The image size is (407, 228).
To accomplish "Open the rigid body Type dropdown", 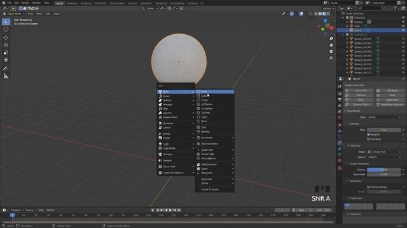I will coord(384,117).
